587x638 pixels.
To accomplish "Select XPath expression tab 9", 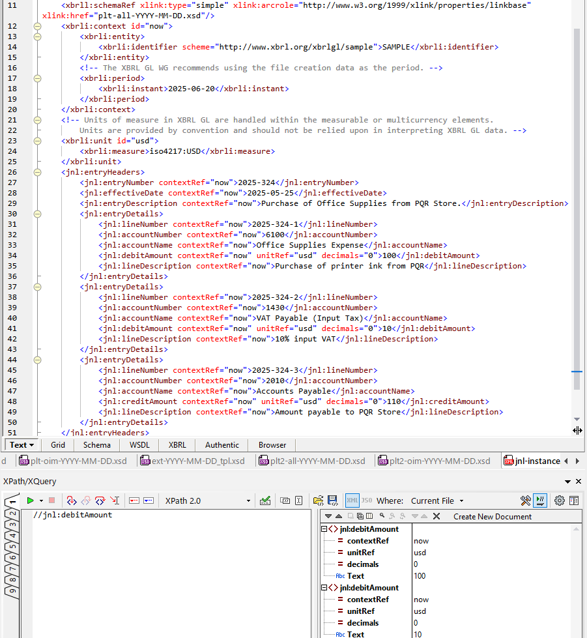I will tap(12, 591).
